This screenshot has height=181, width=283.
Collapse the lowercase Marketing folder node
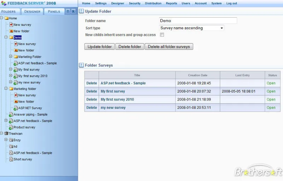[6, 88]
